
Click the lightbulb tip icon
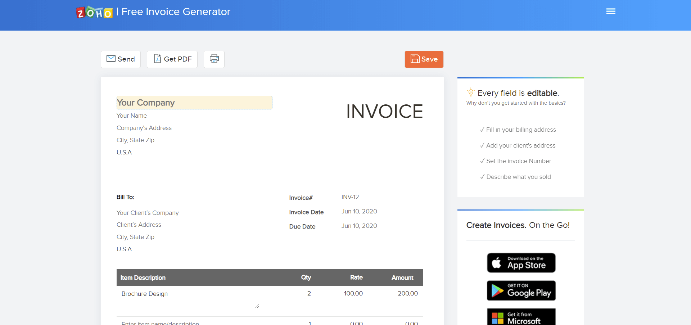click(x=471, y=92)
